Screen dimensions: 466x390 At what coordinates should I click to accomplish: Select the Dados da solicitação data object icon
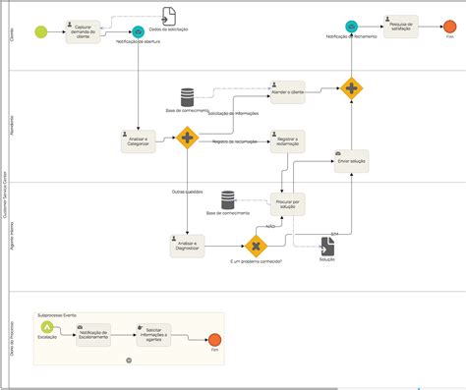pos(169,17)
